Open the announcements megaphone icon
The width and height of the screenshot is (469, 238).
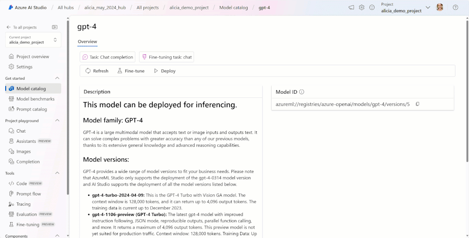pyautogui.click(x=352, y=7)
